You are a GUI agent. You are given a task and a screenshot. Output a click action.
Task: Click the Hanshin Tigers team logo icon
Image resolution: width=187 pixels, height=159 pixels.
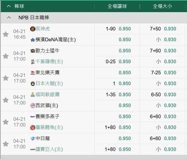pos(32,29)
